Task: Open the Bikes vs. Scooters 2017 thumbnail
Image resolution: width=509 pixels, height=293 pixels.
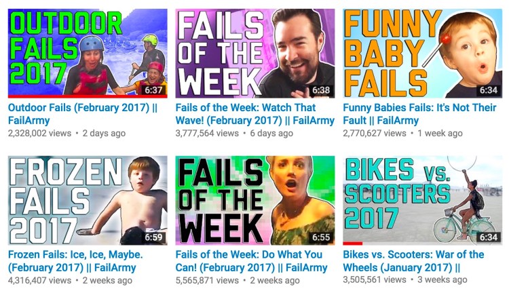Action: (x=423, y=200)
